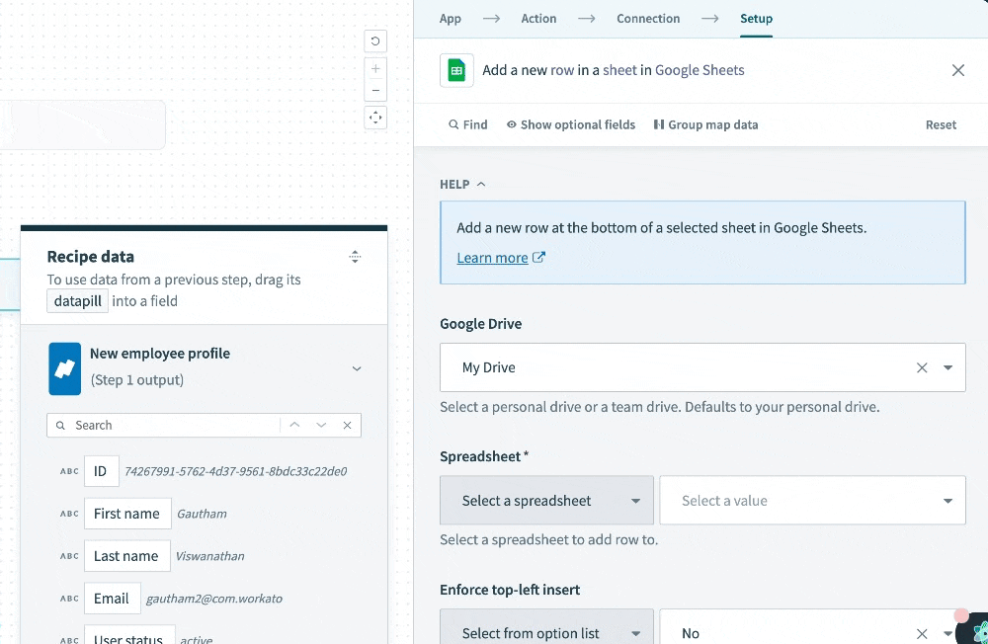Fit recipe to screen with canvas icon
This screenshot has width=988, height=644.
point(374,118)
